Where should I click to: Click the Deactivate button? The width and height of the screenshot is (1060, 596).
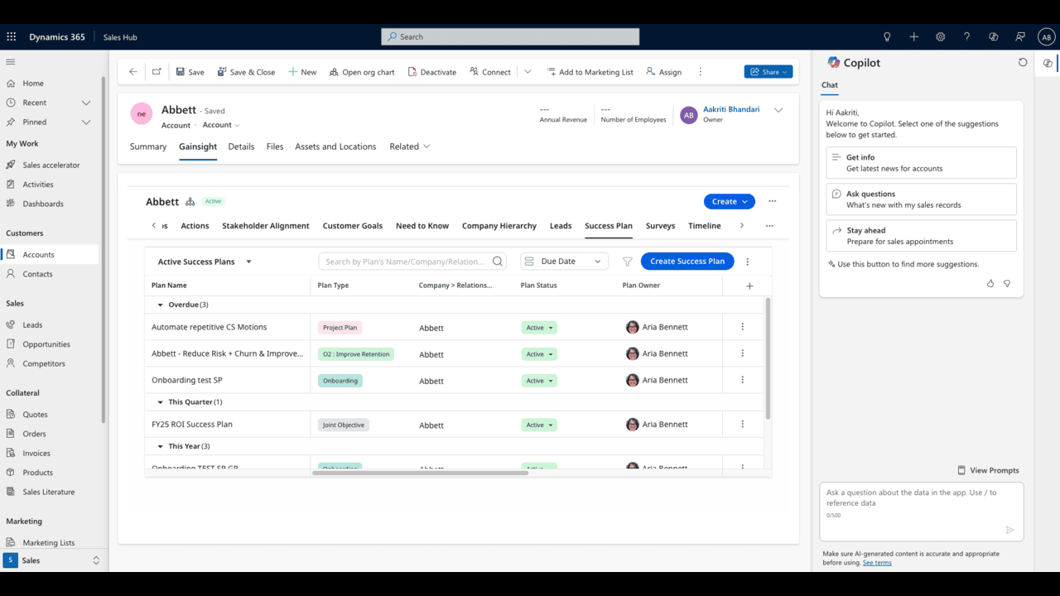coord(431,72)
